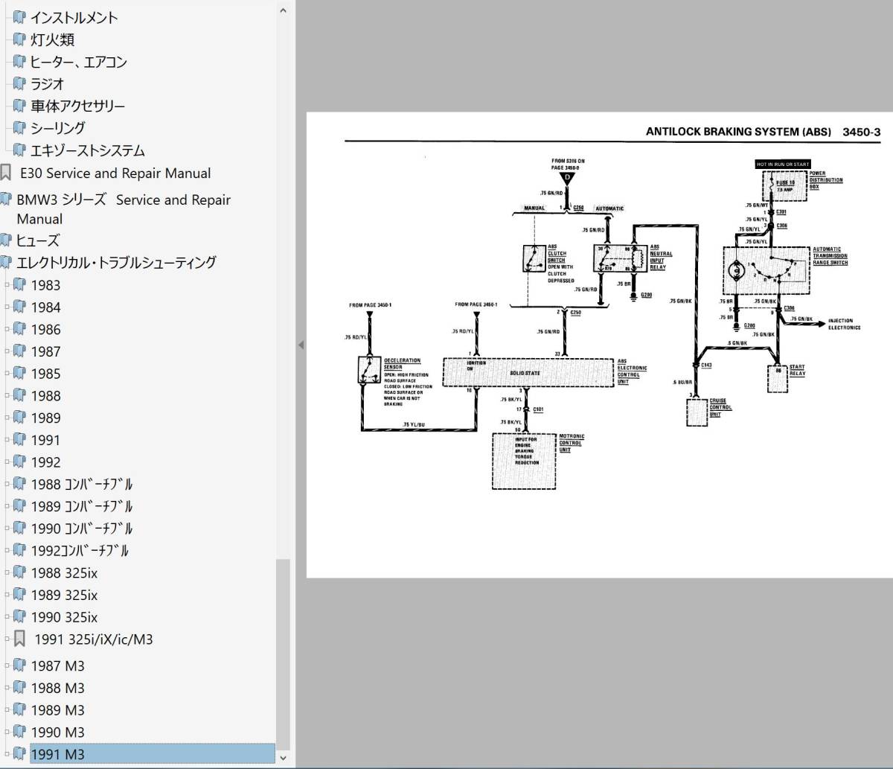This screenshot has height=769, width=893.
Task: Click the bookmarks scrollbar down arrow
Action: tap(282, 757)
